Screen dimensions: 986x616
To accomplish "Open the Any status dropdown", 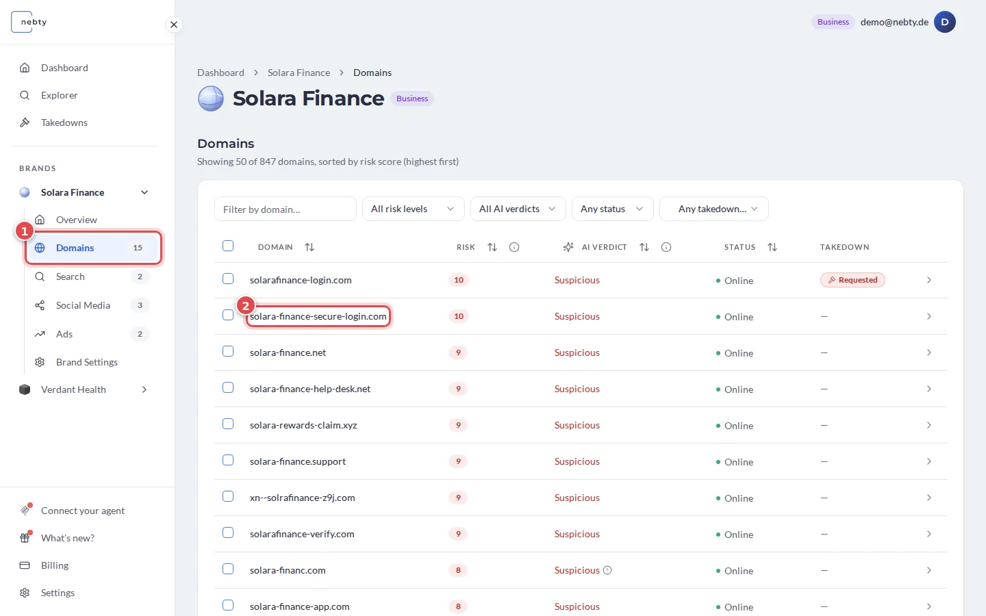I will [612, 209].
